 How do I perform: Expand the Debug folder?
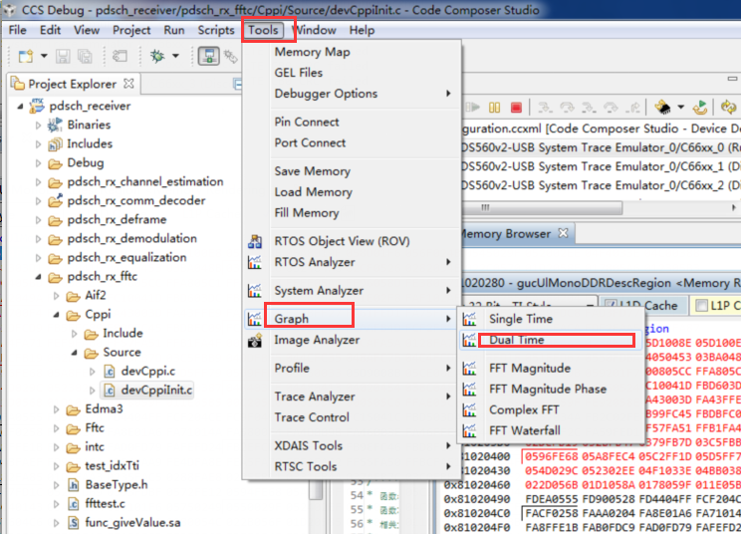(38, 163)
